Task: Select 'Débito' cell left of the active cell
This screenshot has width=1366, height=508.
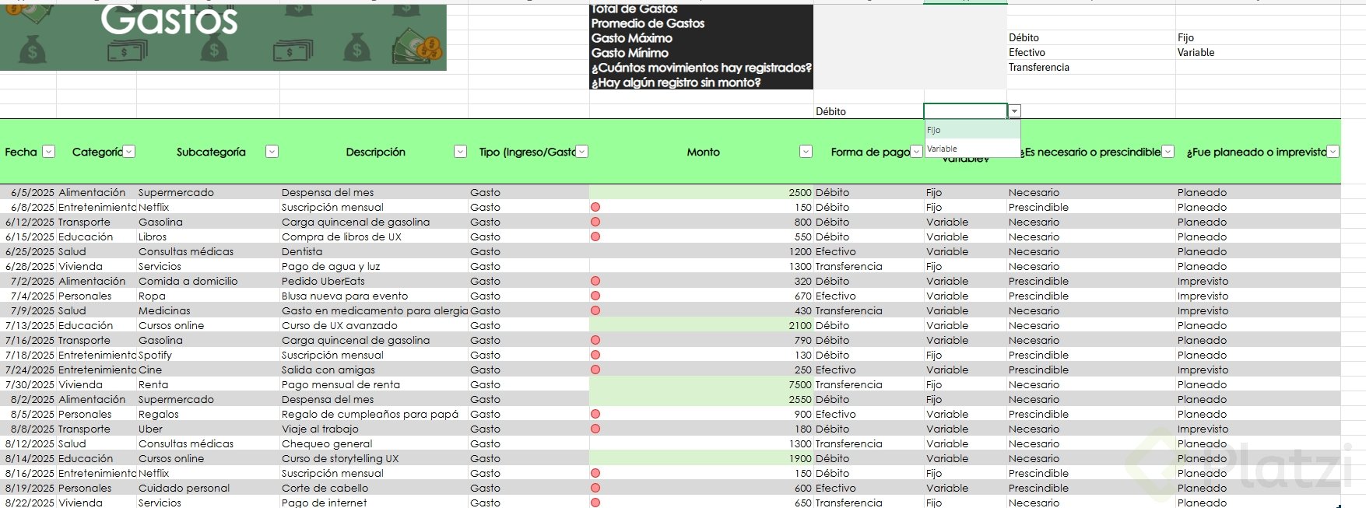Action: click(869, 111)
